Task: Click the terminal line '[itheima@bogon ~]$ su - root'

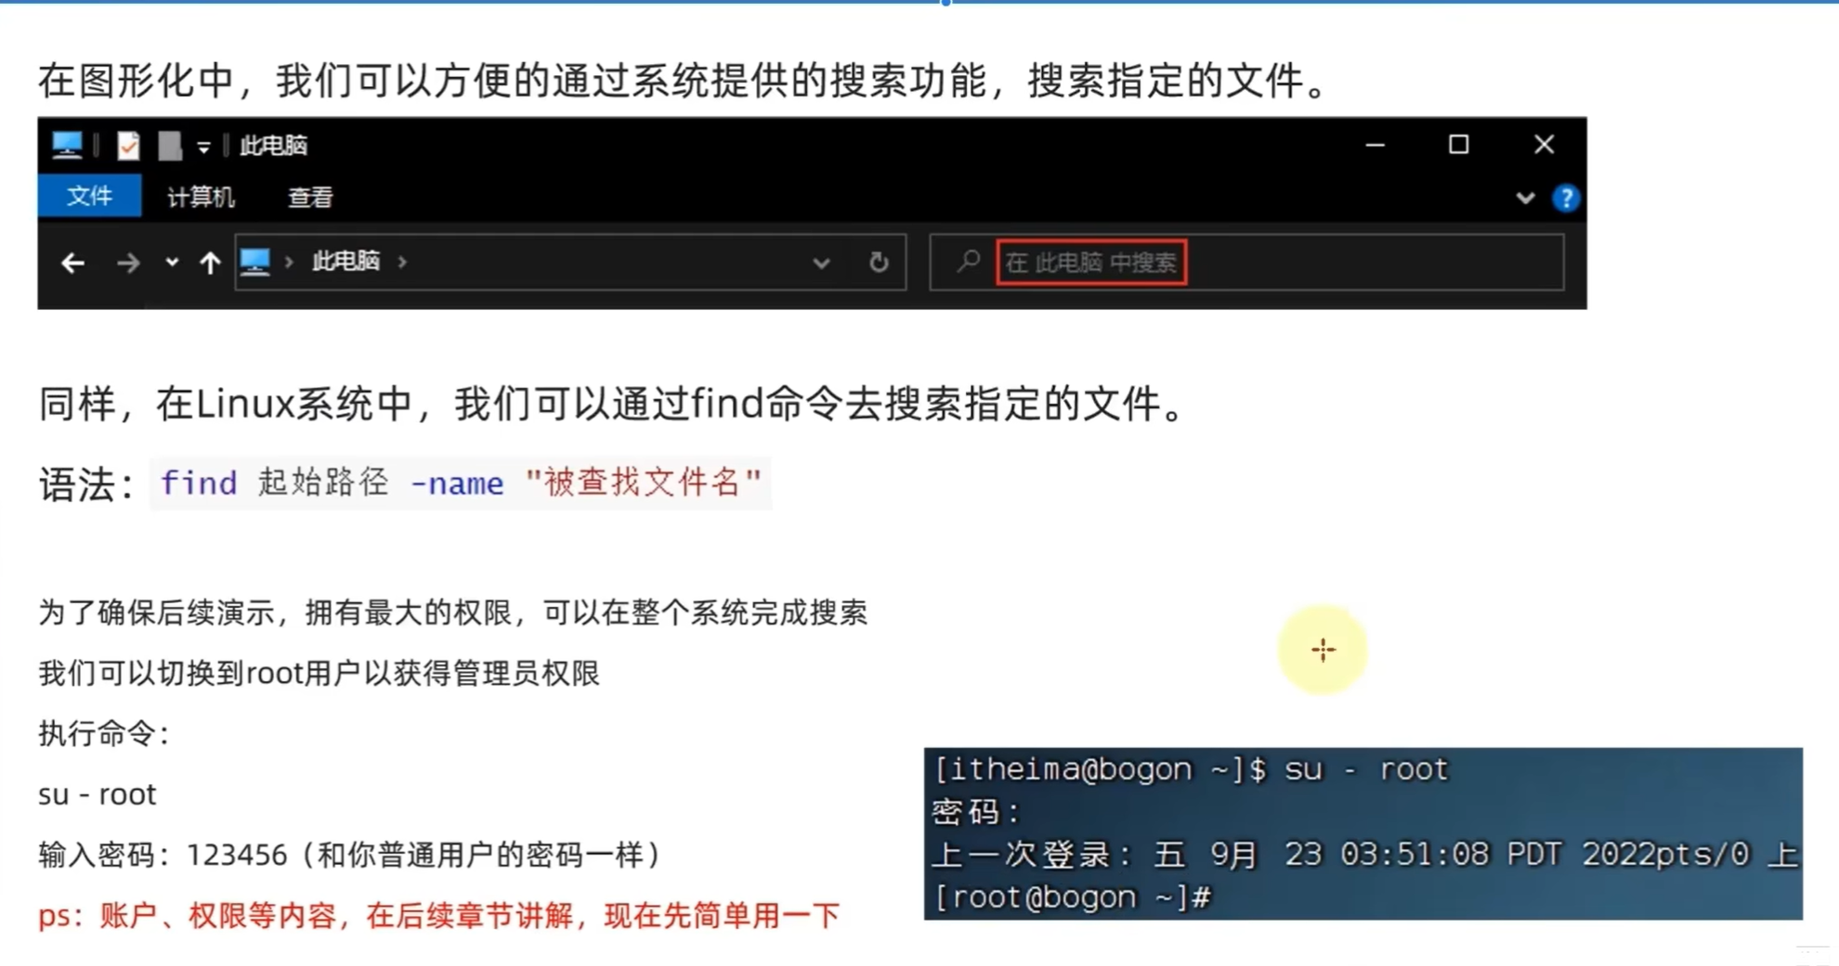Action: [1192, 769]
